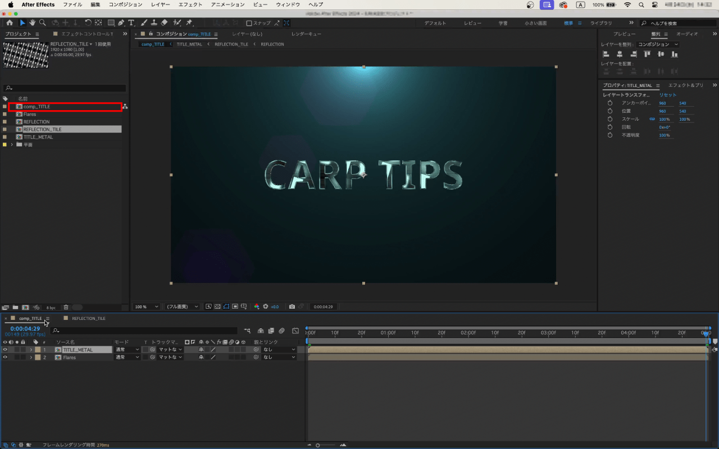Switch to REFLECTION_TILE timeline tab
This screenshot has width=719, height=449.
pyautogui.click(x=89, y=318)
